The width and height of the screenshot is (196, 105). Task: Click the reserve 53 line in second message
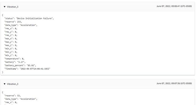click(12, 96)
